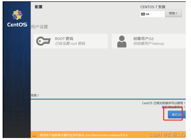Click the CentOS 已成功安装并可以使用 message
Viewport: 191px width, 140px height.
coord(164,103)
